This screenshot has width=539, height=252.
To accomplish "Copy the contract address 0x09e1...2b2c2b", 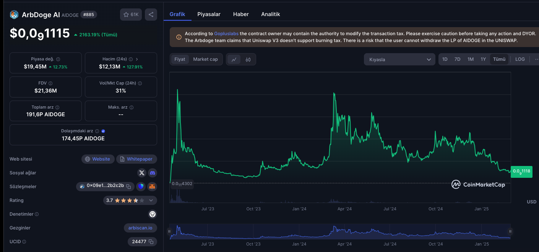I will [129, 186].
